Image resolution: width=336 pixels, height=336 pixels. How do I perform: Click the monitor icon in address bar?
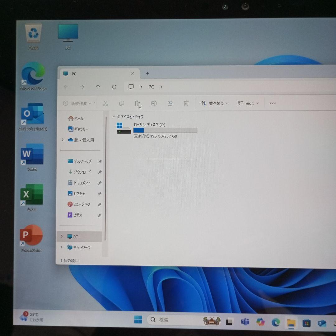(131, 86)
